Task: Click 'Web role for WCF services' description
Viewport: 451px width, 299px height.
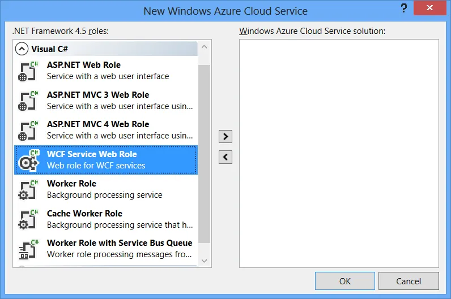Action: click(96, 166)
